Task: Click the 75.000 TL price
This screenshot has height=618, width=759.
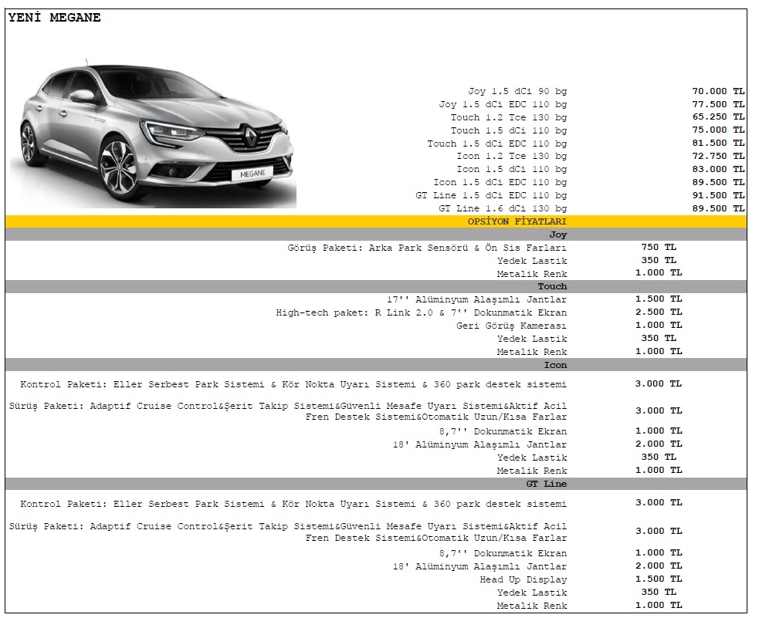Action: coord(718,130)
